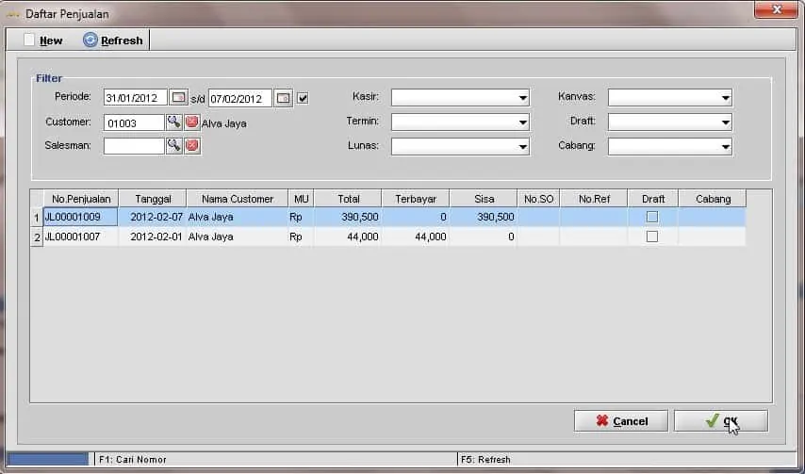Click date cell 2012-02-01
The image size is (805, 474).
[x=153, y=237]
